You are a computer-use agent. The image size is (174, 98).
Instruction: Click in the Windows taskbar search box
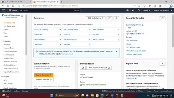(67, 95)
